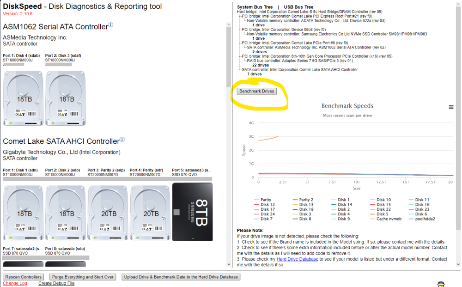Toggle Disk 17 series in chart legend
This screenshot has height=287, width=462.
tap(264, 209)
